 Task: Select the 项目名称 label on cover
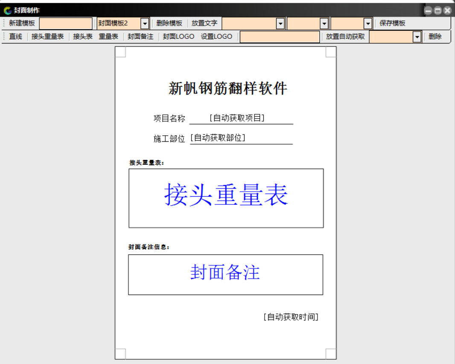click(169, 118)
